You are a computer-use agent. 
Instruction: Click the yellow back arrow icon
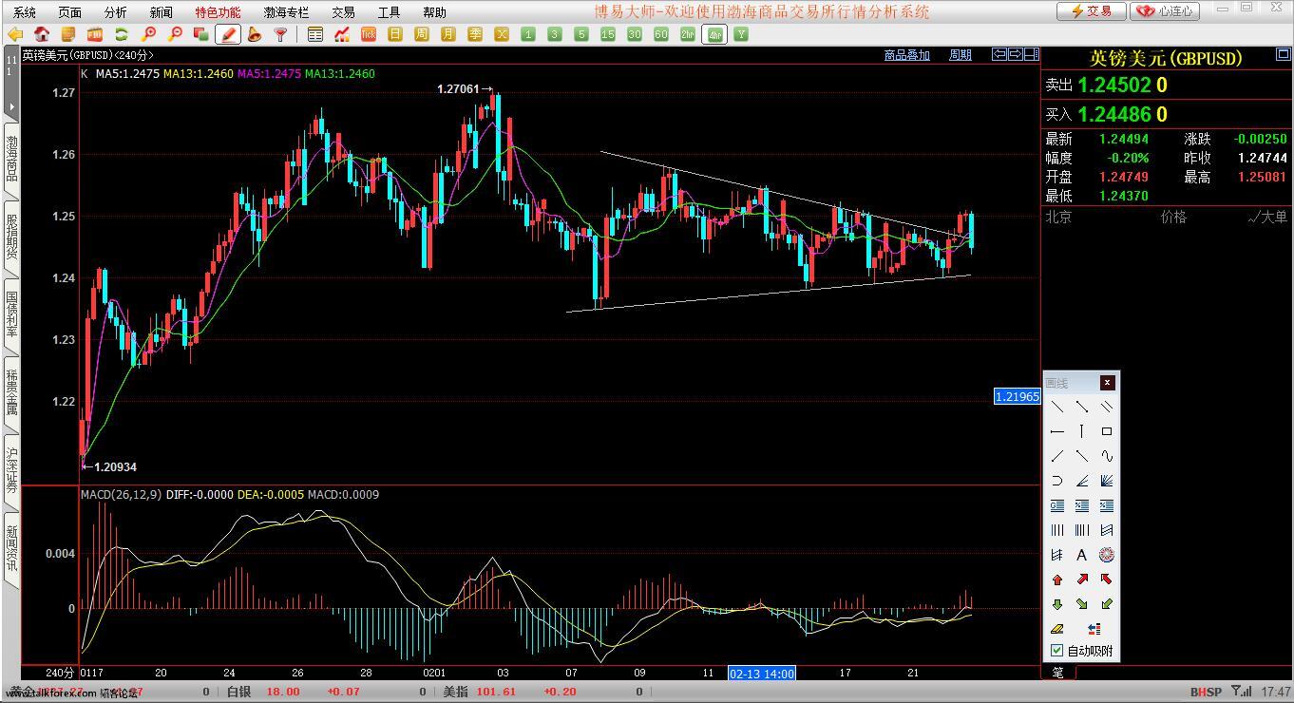15,34
